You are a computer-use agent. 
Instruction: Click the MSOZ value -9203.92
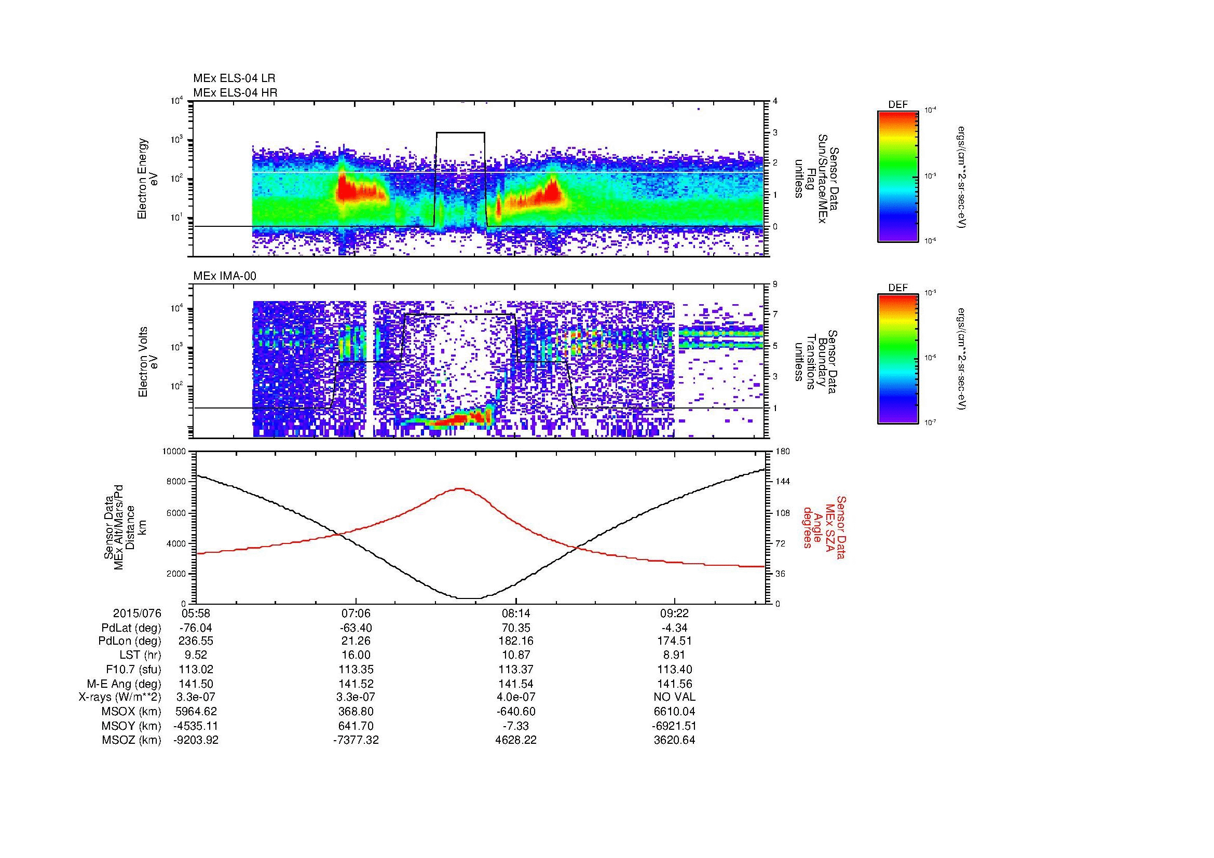[196, 740]
